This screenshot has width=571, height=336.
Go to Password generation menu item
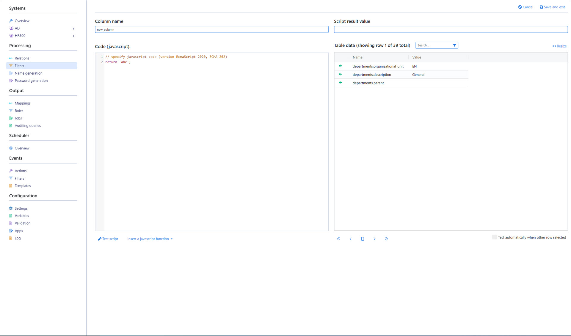pyautogui.click(x=31, y=81)
